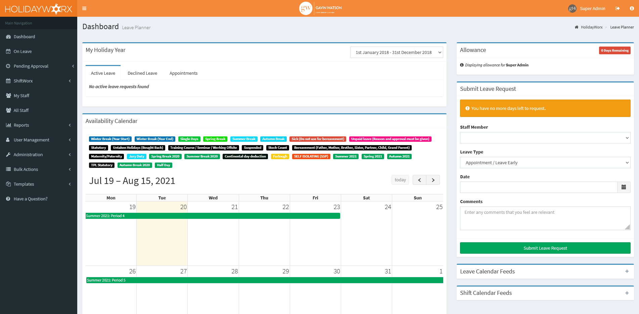Click the today calendar button
This screenshot has width=639, height=314.
(400, 180)
